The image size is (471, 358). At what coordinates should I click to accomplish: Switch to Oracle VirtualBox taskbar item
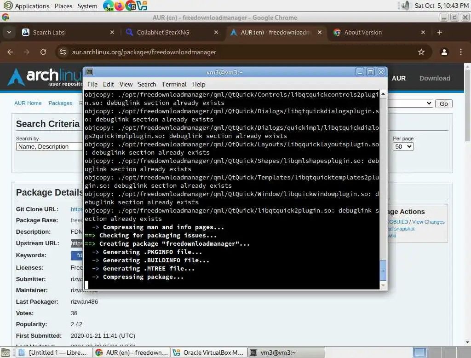[209, 352]
